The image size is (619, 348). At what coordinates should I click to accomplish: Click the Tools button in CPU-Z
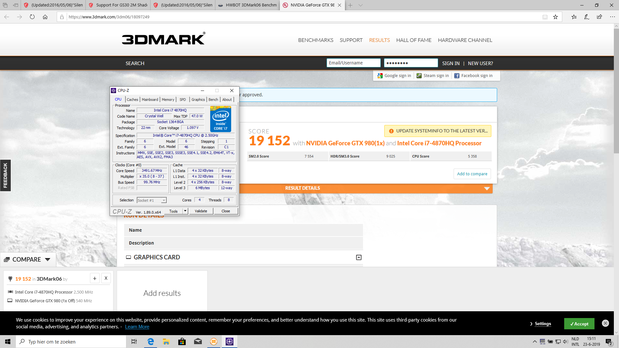tap(173, 211)
